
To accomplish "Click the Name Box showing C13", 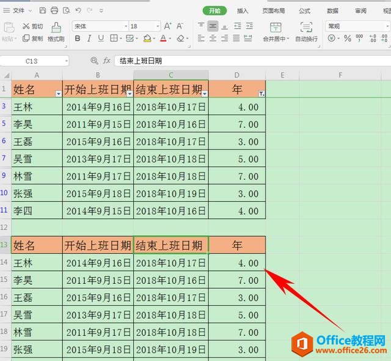I will [x=34, y=61].
